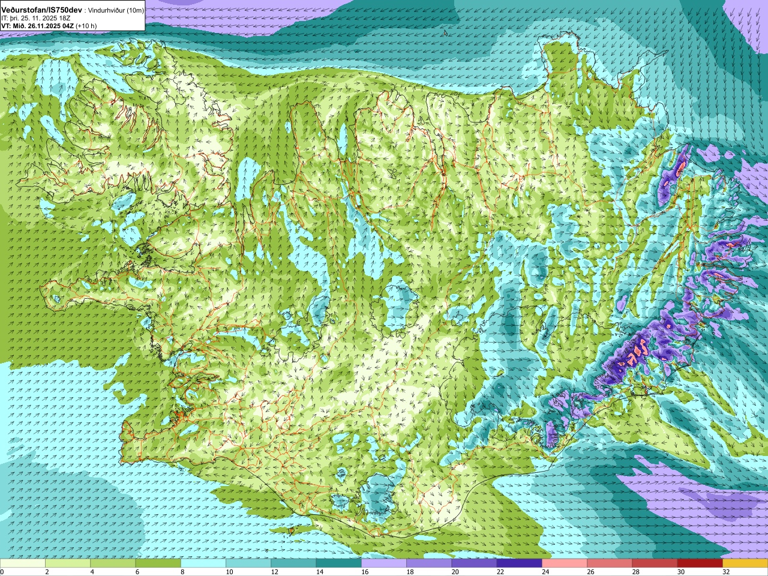Viewport: 768px width, 576px height.
Task: Click the legend scale value '26'
Action: [x=590, y=572]
